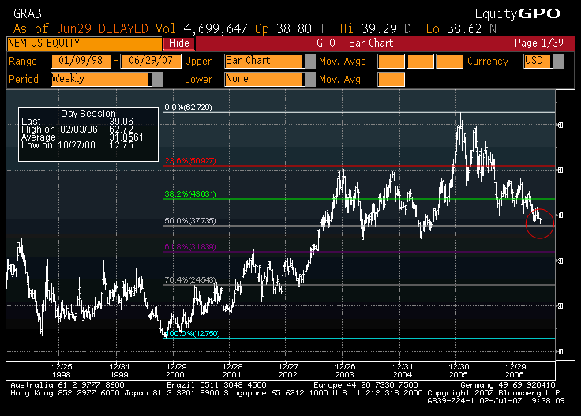
Task: Click the GPO - Bar Chart title bar
Action: [354, 43]
